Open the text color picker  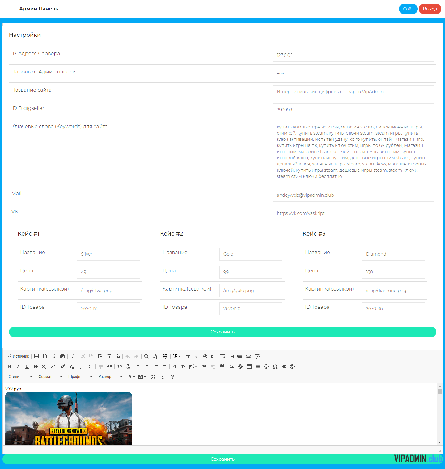(x=131, y=377)
